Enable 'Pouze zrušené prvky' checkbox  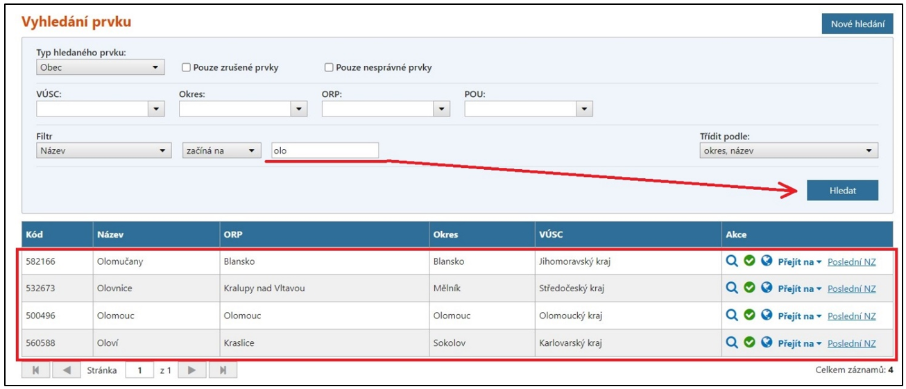tap(186, 68)
